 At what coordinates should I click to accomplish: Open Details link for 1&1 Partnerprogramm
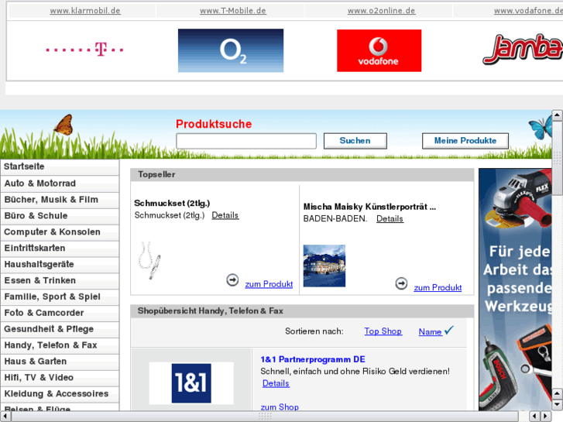pyautogui.click(x=276, y=383)
